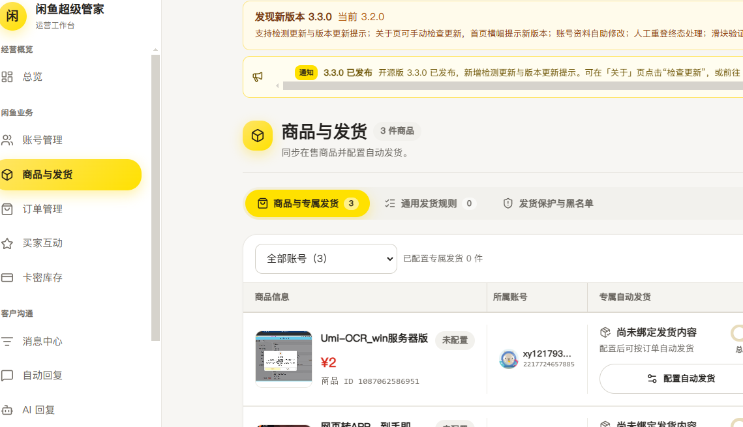Click the 订单管理 bag icon
743x427 pixels.
coord(7,209)
